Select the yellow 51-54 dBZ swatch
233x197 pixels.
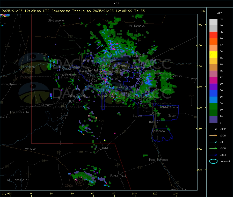(x=213, y=55)
